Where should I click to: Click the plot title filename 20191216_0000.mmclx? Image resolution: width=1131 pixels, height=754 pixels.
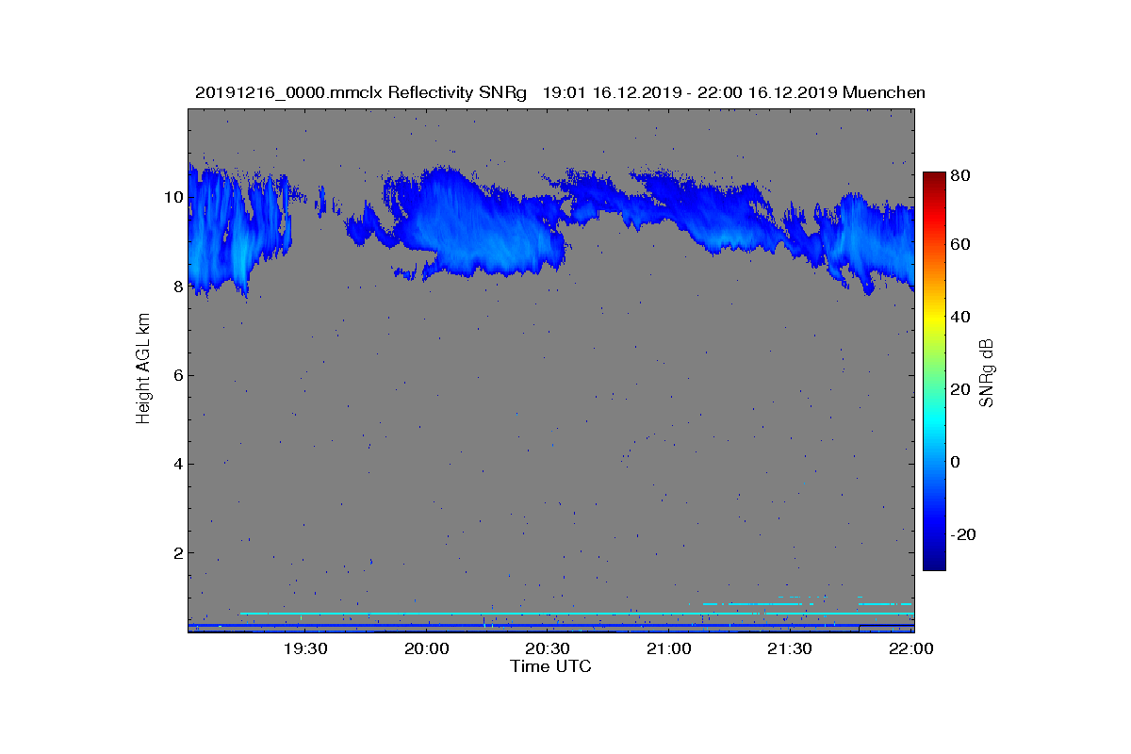288,92
